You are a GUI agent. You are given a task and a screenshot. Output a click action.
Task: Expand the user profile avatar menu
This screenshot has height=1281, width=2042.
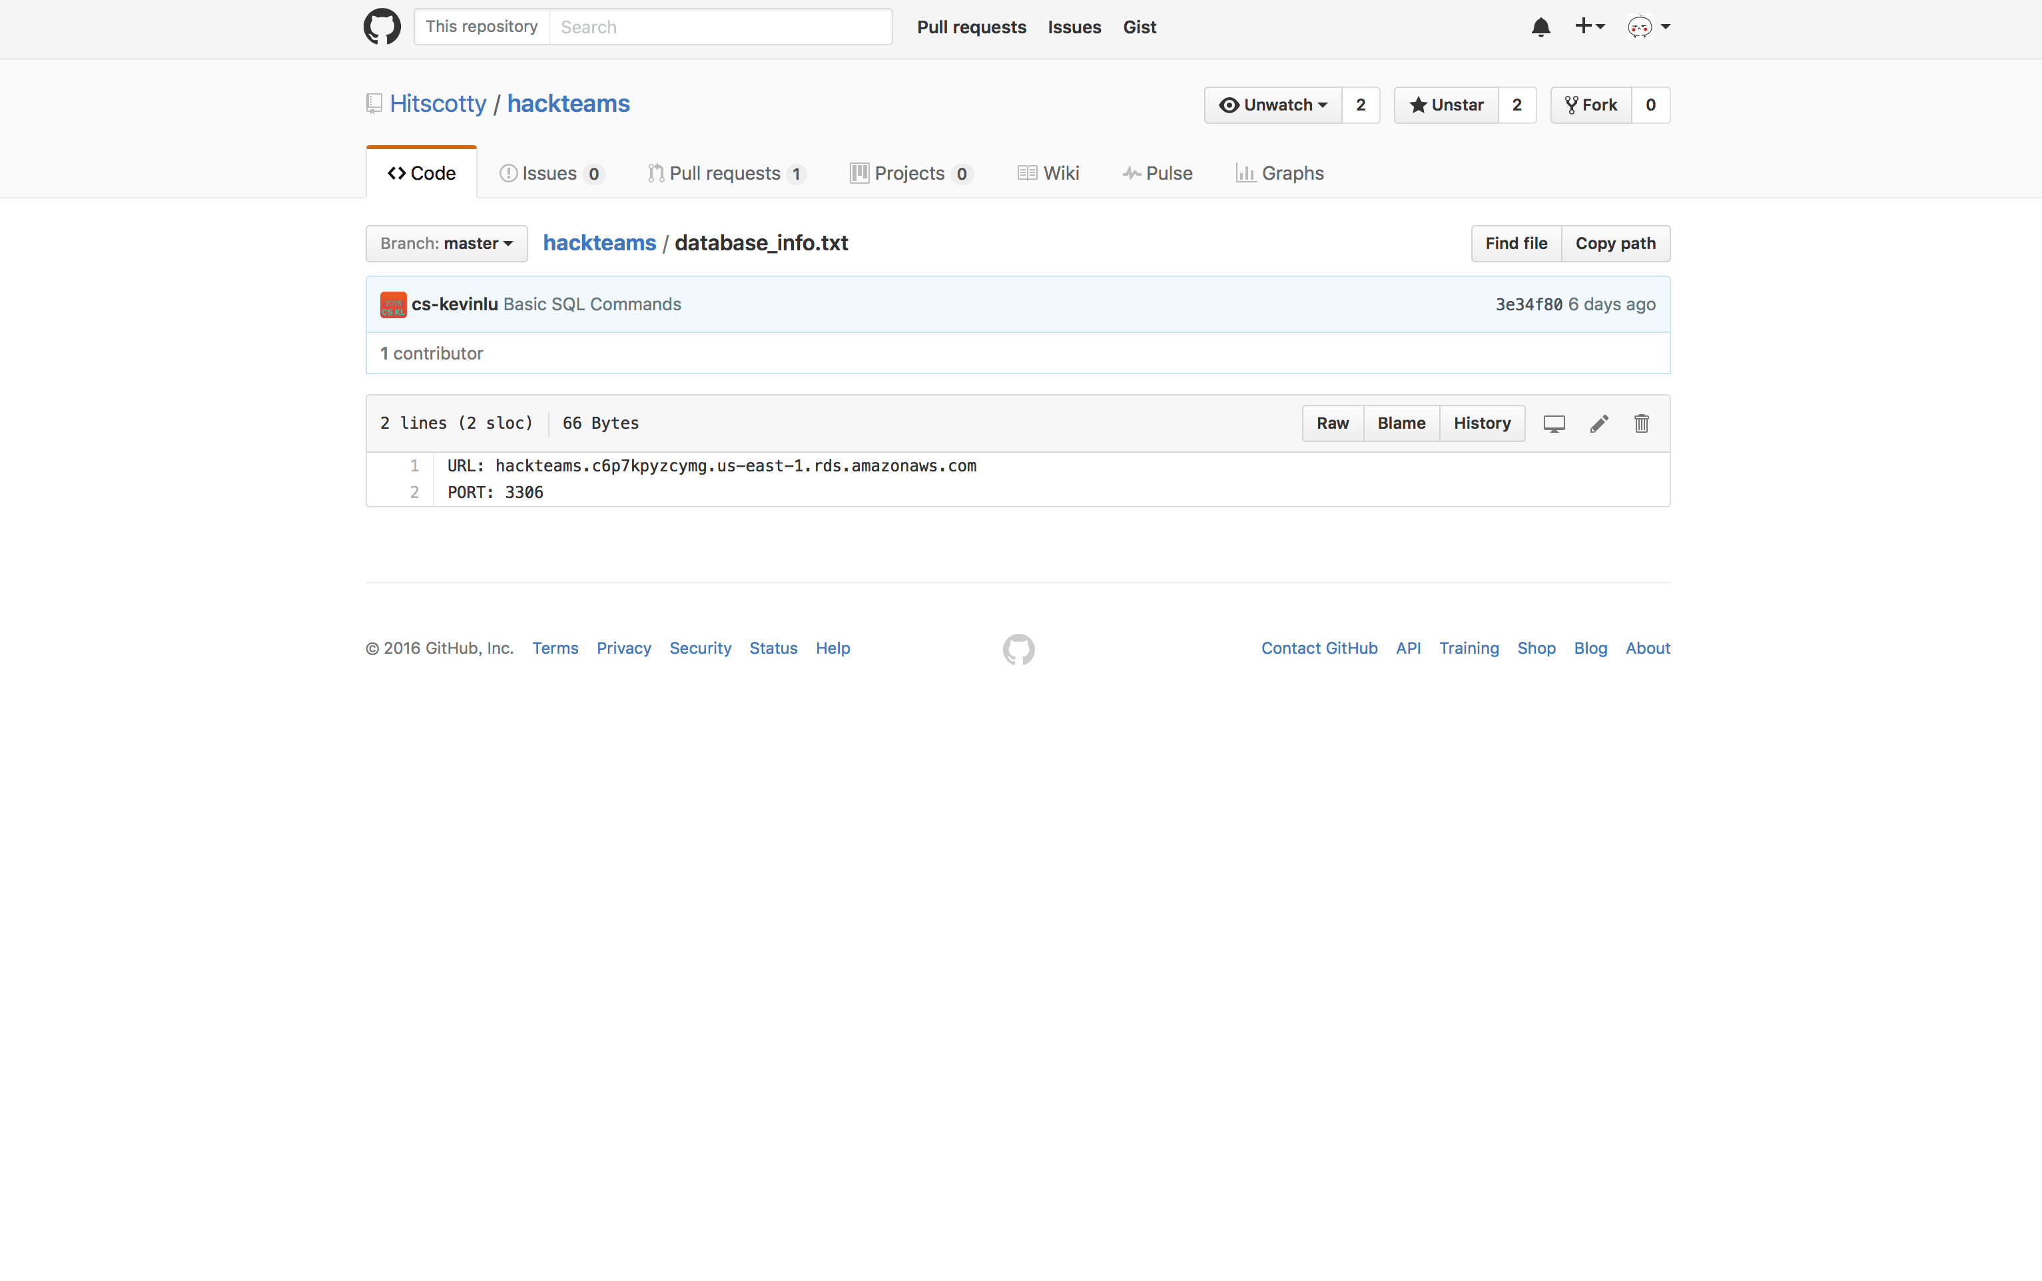click(1648, 27)
